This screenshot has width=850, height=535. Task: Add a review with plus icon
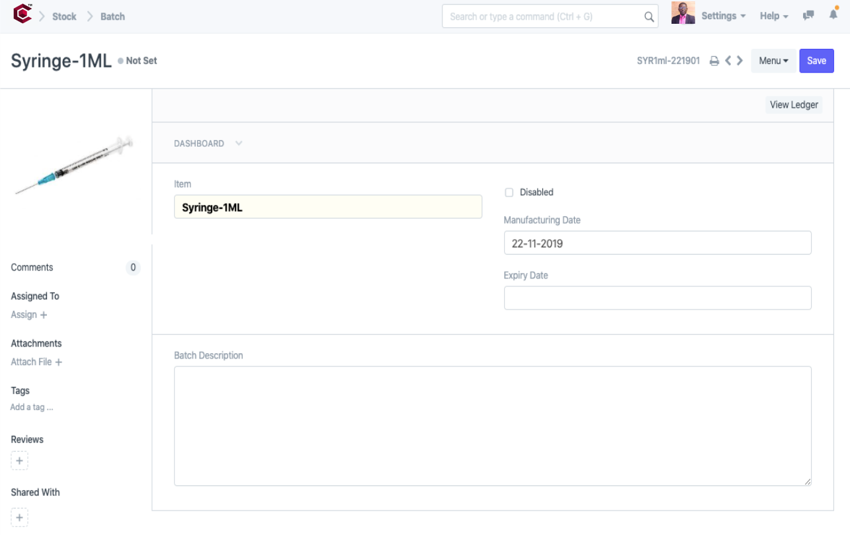19,461
